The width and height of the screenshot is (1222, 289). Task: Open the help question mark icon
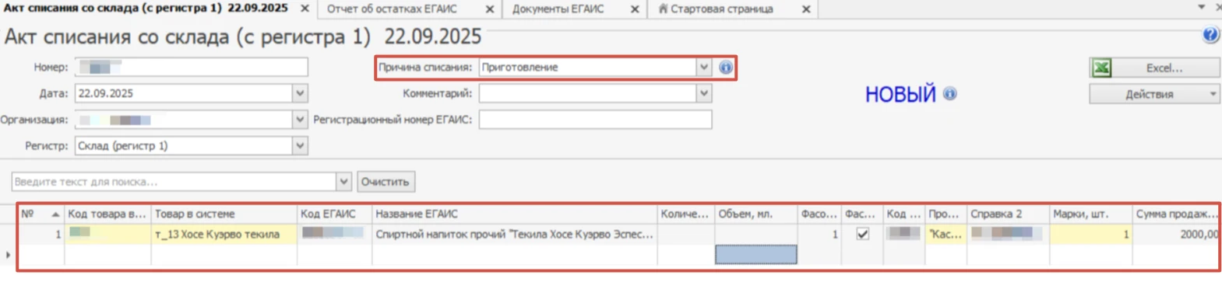pos(1210,35)
